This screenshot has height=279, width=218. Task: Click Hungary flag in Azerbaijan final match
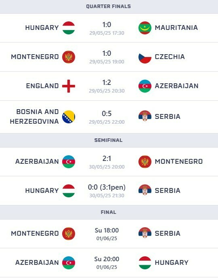145,263
